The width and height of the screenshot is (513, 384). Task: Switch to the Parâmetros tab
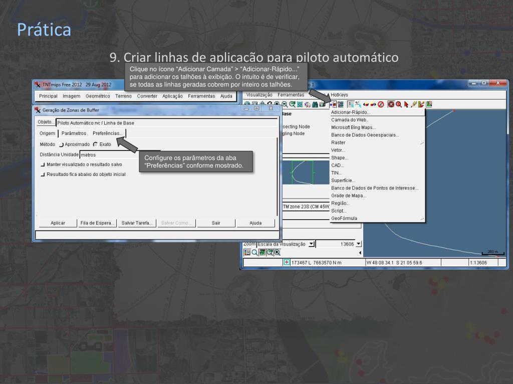[74, 133]
